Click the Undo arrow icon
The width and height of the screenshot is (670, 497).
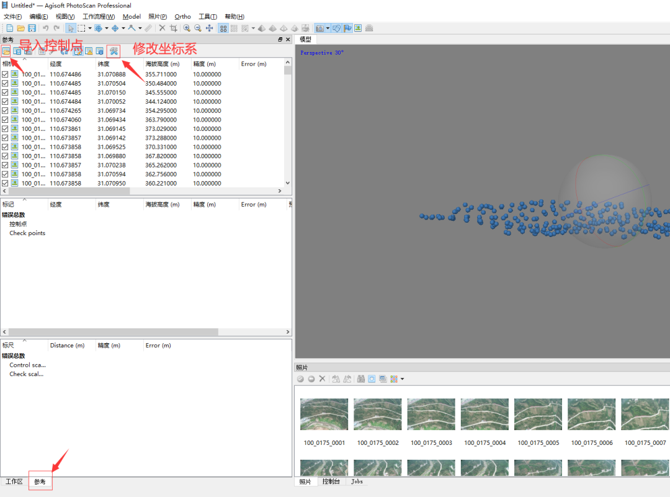[x=46, y=28]
